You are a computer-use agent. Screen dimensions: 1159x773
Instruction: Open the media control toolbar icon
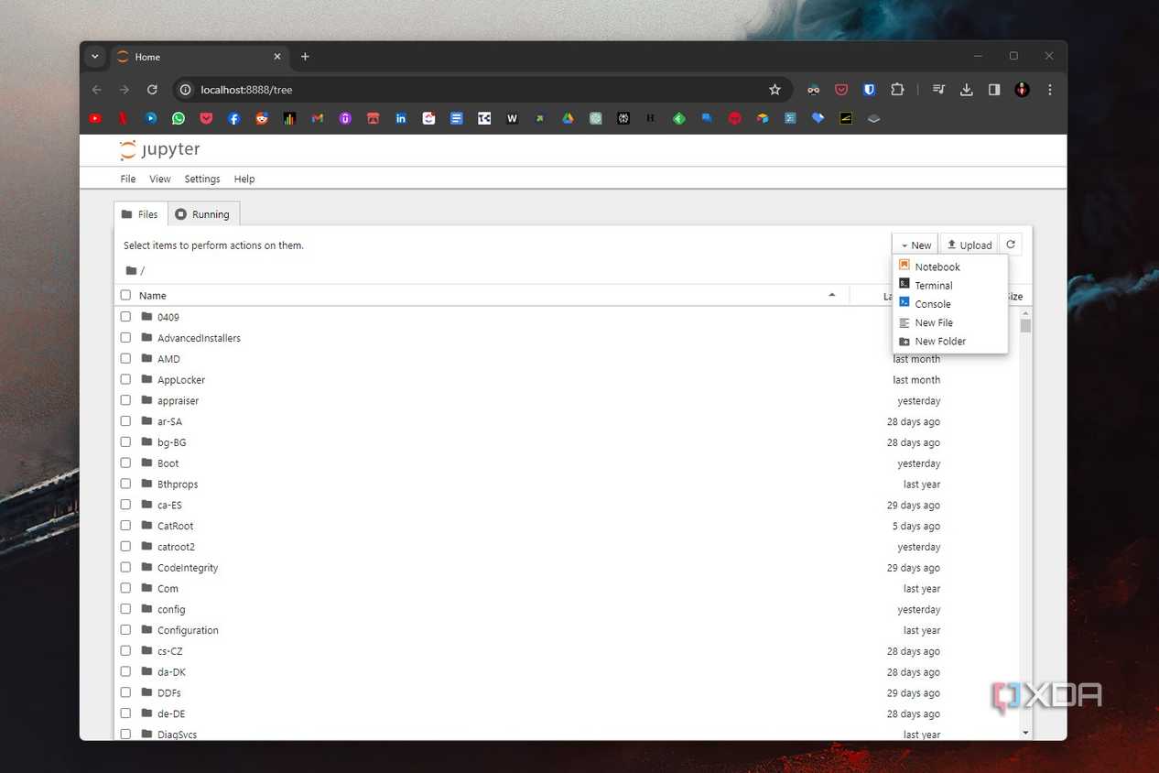[x=938, y=90]
